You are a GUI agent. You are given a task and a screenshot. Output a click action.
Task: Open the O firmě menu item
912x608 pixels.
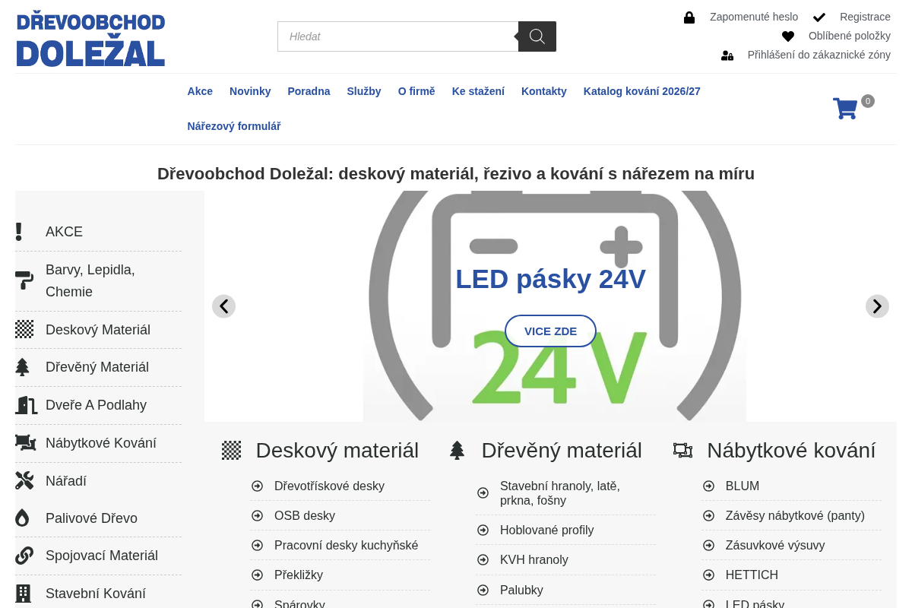(x=416, y=91)
